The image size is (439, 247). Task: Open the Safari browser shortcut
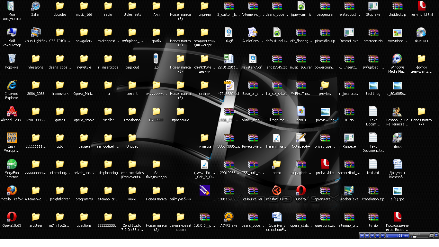pyautogui.click(x=36, y=6)
